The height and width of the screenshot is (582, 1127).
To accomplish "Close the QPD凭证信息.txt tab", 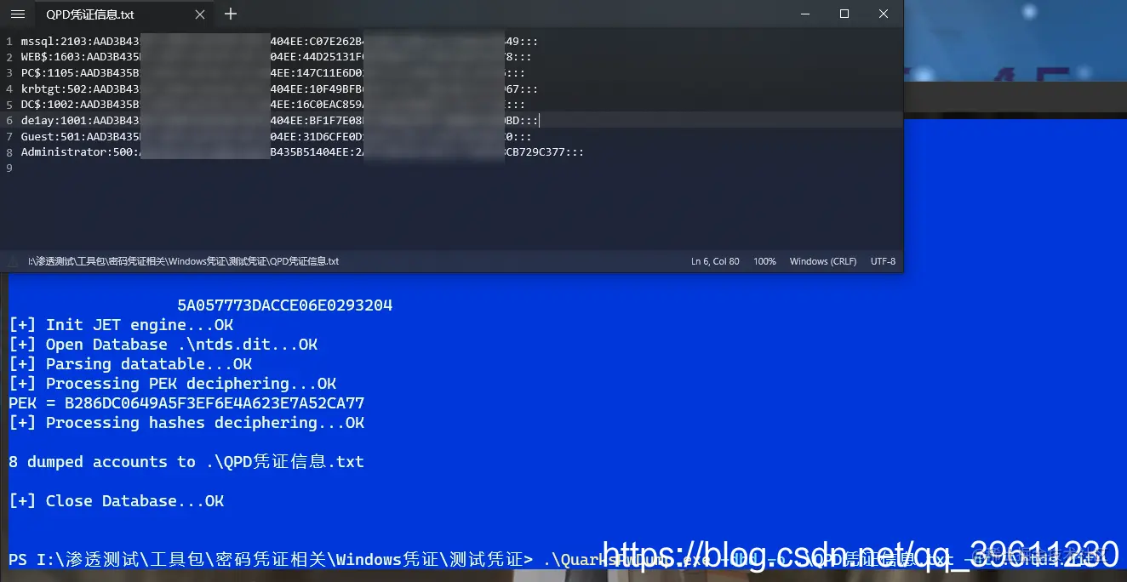I will pos(198,14).
